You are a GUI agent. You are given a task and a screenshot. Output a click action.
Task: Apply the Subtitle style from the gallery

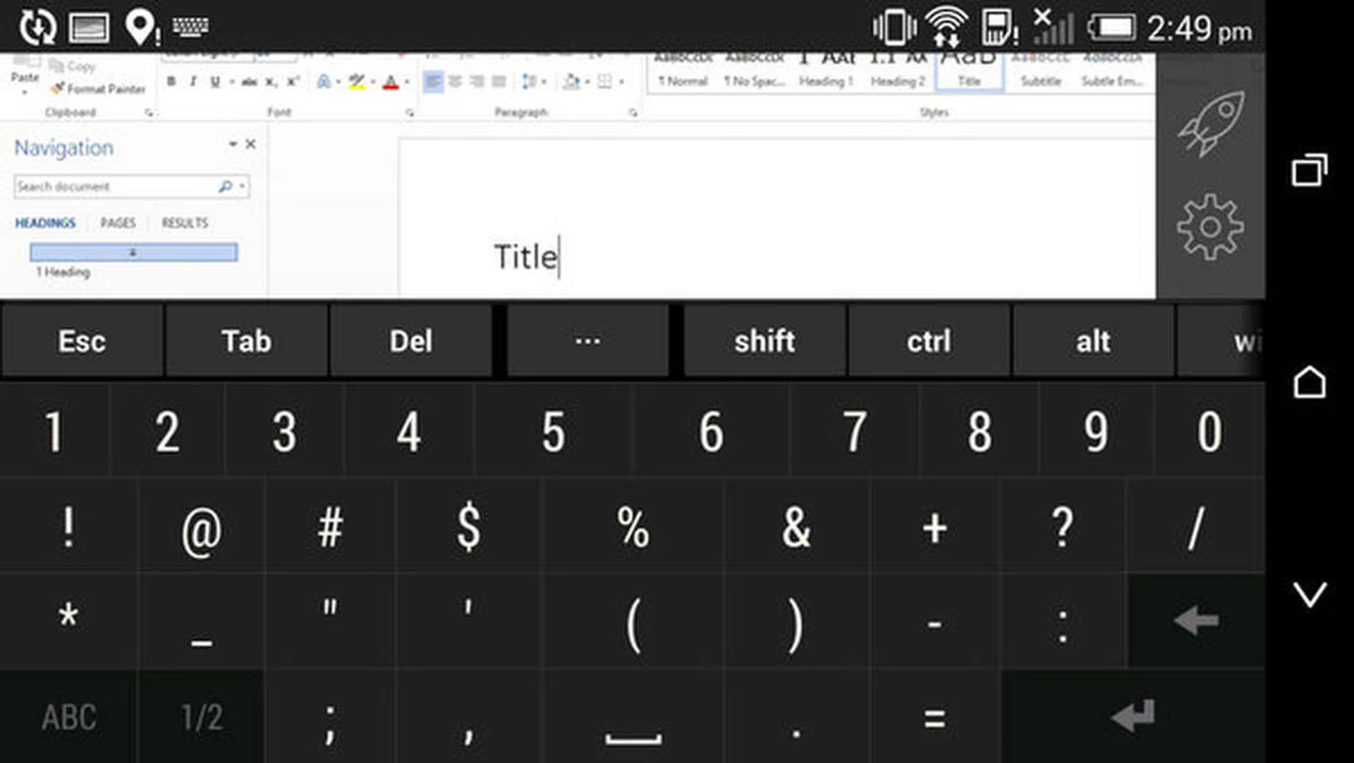pos(1042,71)
